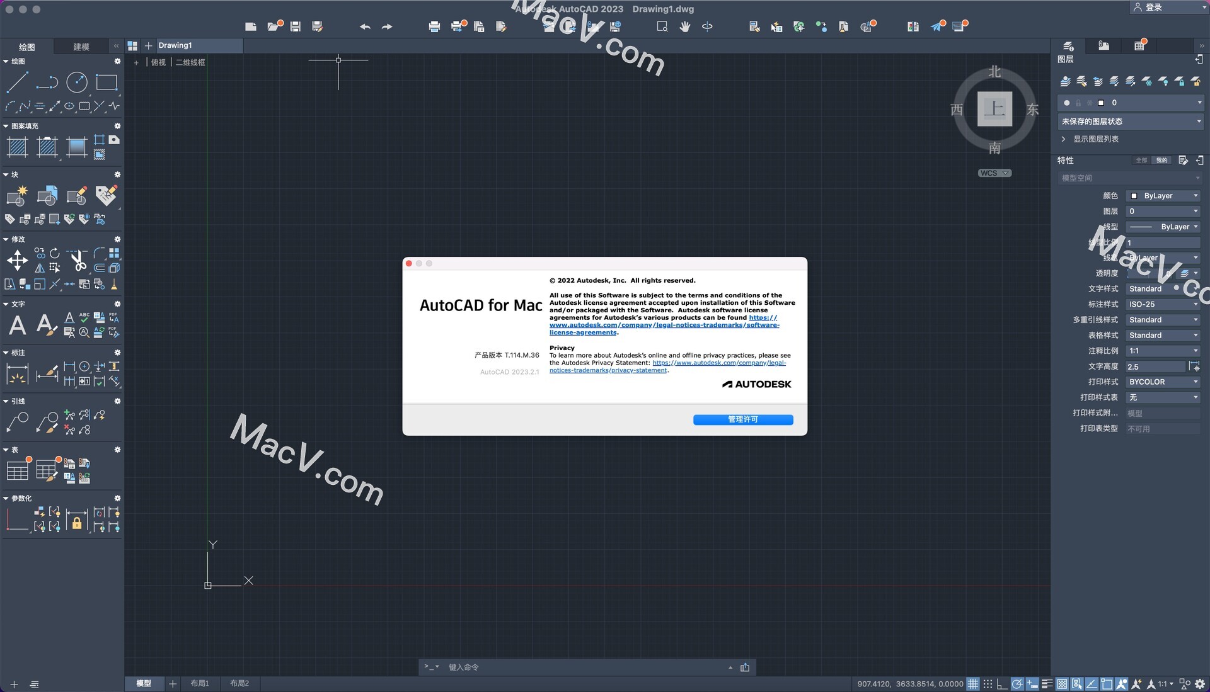Click the Create Block icon
Screen dimensions: 1210x692
(17, 196)
